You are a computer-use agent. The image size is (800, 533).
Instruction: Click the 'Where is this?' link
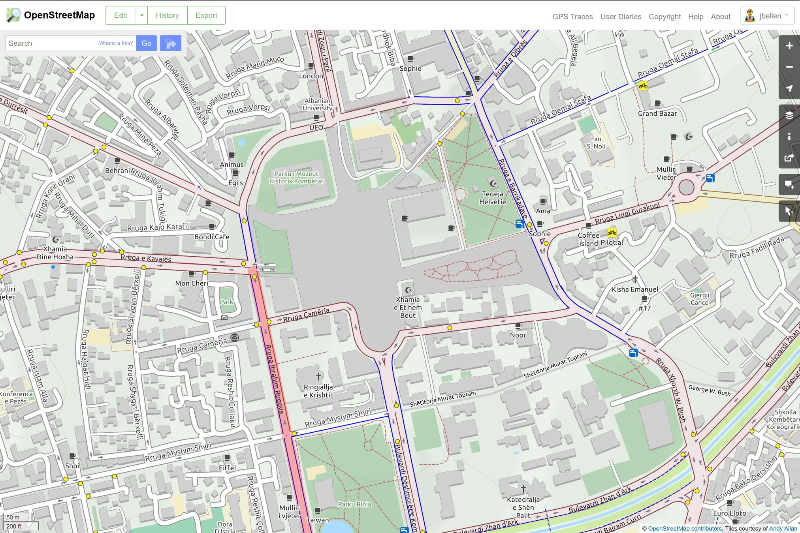116,43
